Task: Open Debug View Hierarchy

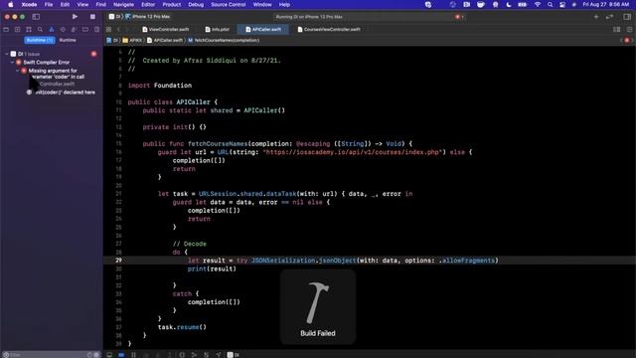Action: click(182, 355)
